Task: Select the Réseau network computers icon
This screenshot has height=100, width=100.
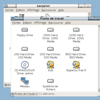Action: click(25, 81)
